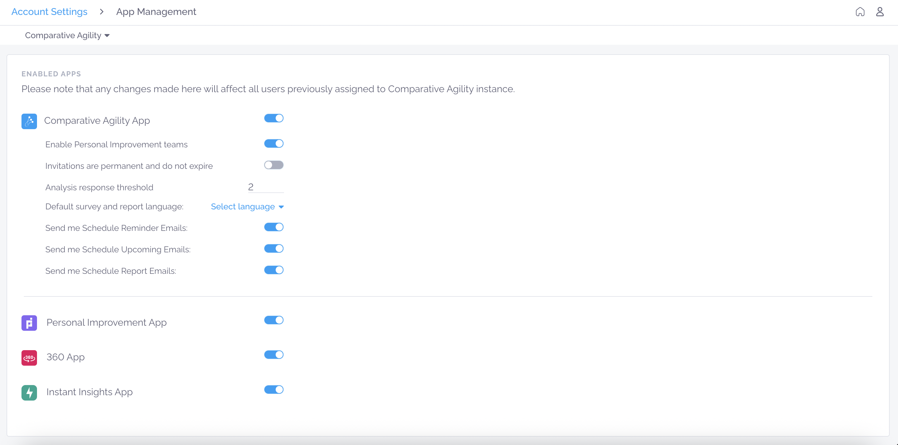Disable Enable Personal Improvement teams switch
The height and width of the screenshot is (445, 898).
tap(274, 143)
